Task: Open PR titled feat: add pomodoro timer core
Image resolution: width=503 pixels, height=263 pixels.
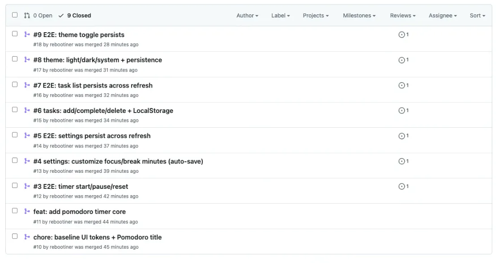Action: [79, 212]
